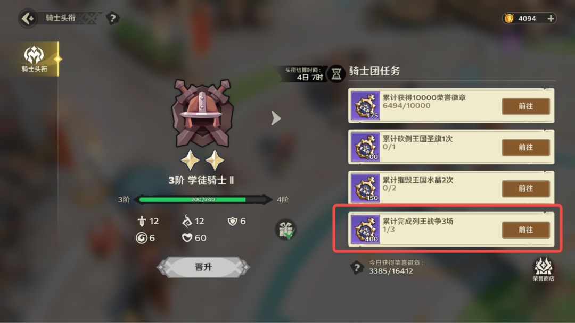Click the back arrow beside 骑士头衔
This screenshot has width=575, height=323.
(x=28, y=18)
